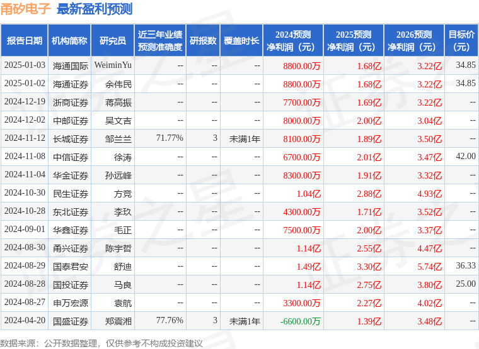Click the 中邮证券 institution cell
Viewport: 479px width, 349px height.
click(x=71, y=121)
